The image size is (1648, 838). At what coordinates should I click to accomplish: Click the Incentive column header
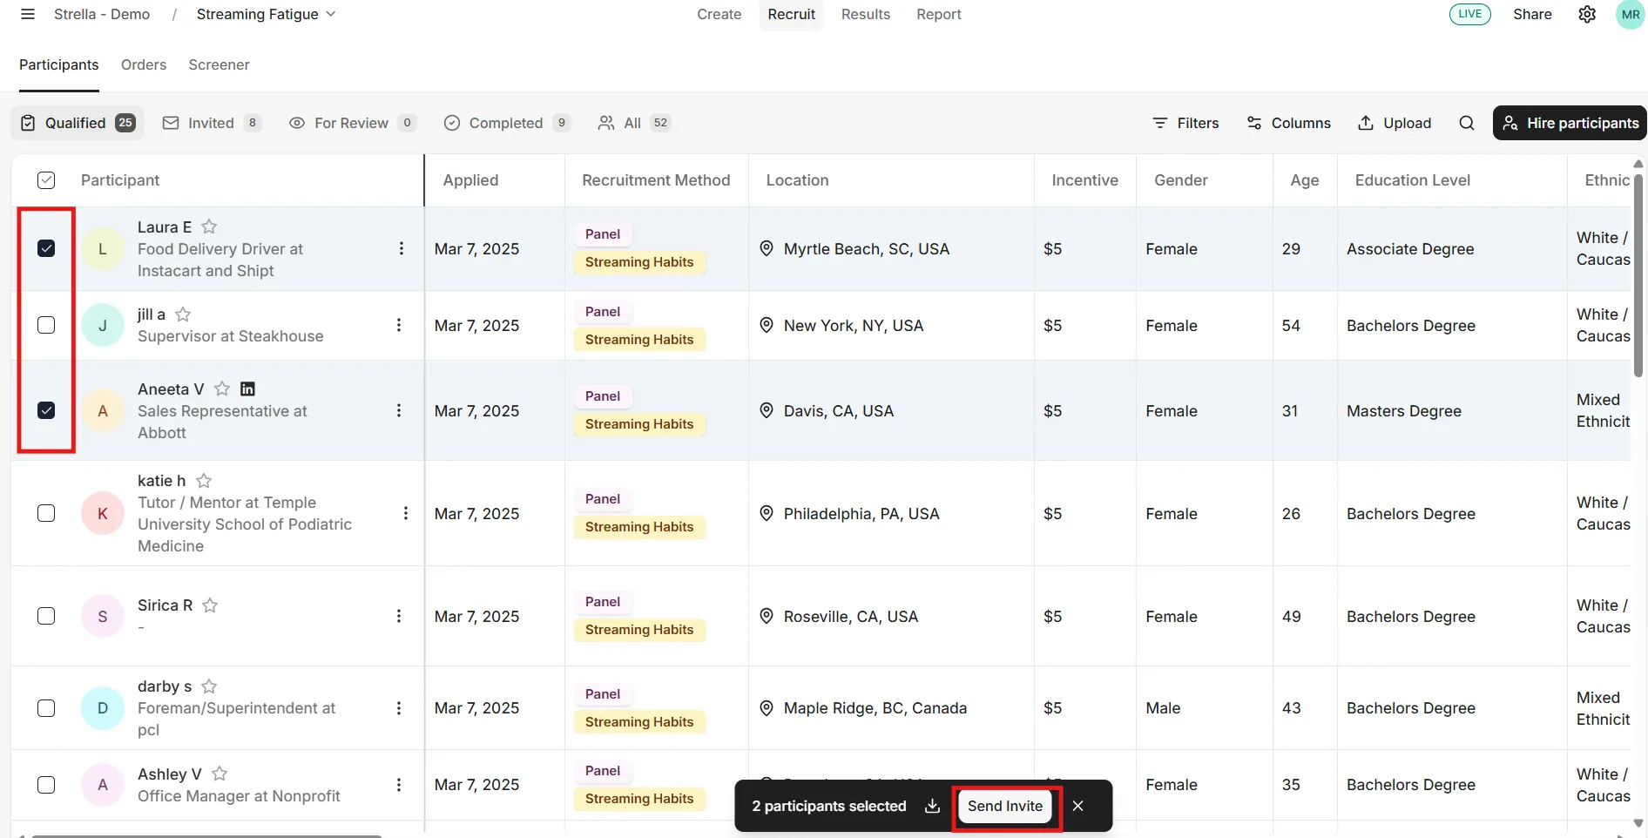tap(1084, 180)
